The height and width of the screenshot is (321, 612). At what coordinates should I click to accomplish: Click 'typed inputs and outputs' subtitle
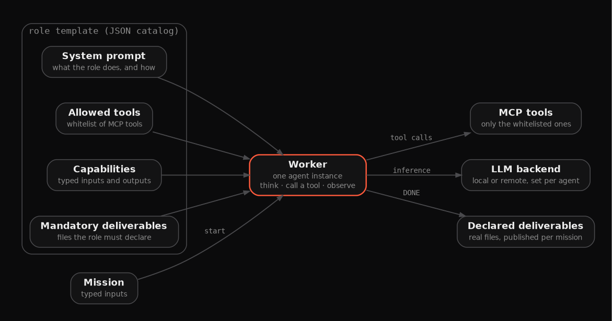[x=104, y=181]
